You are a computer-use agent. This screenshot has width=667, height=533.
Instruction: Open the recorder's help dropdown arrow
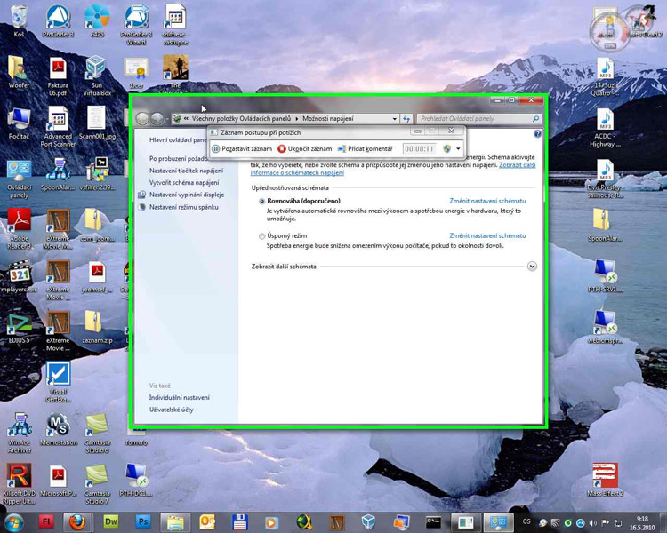(x=458, y=149)
